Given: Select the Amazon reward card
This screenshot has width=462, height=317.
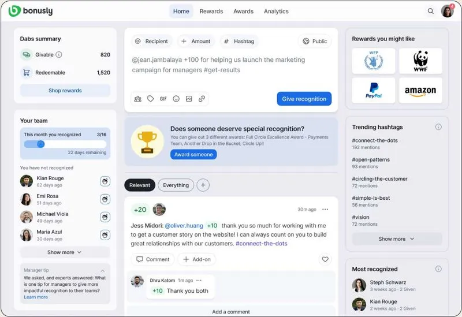Looking at the screenshot, I should click(420, 91).
